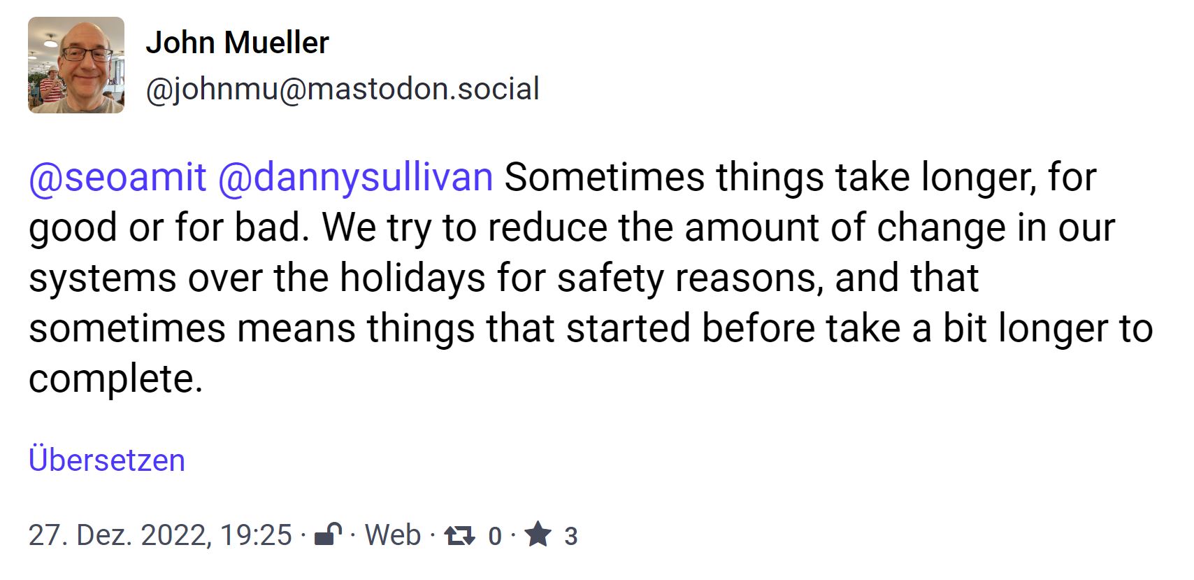Click John Mueller's profile avatar photo

[76, 65]
